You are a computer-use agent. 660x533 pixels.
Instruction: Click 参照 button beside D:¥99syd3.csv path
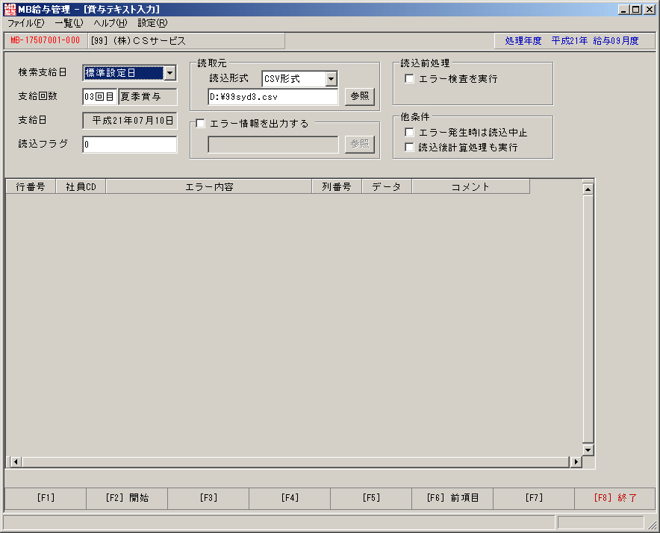359,97
